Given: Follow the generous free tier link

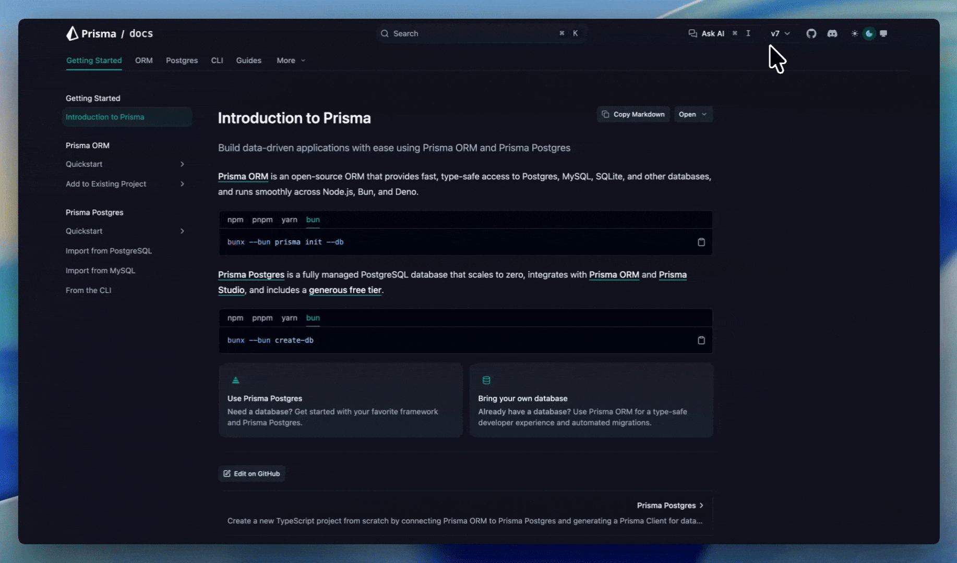Looking at the screenshot, I should [x=345, y=290].
